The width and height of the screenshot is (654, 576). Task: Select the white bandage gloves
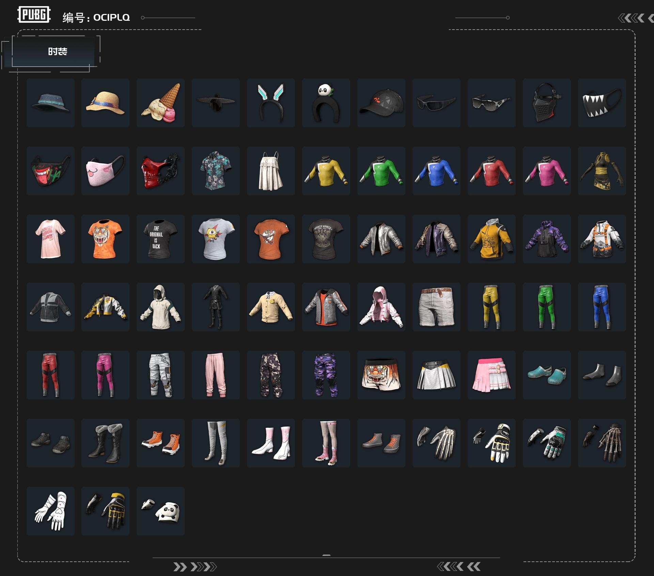click(50, 511)
